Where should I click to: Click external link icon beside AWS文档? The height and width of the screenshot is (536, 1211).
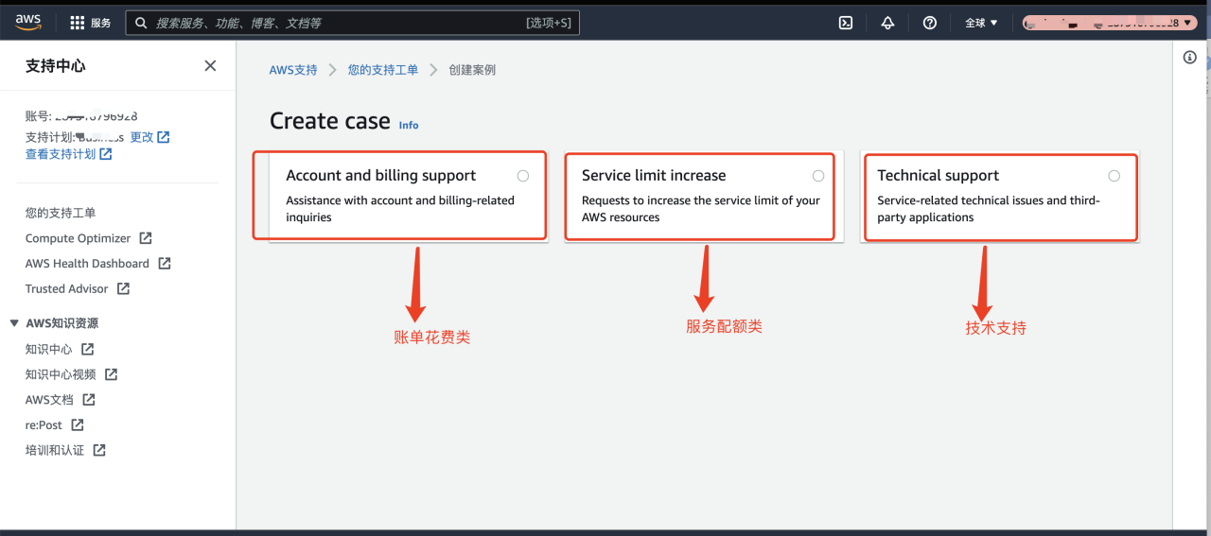coord(89,400)
